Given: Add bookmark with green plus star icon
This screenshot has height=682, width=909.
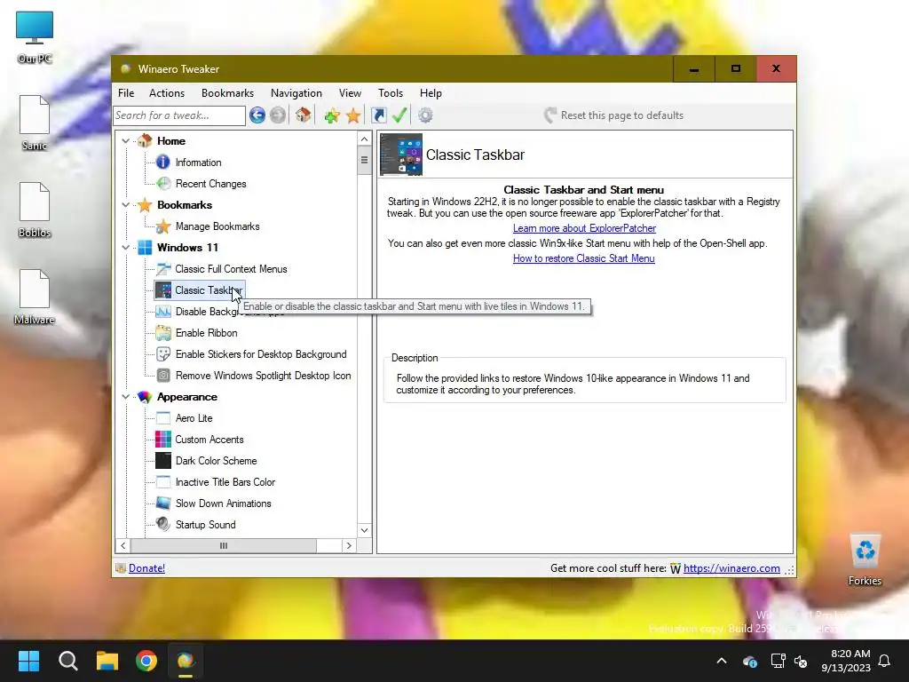Looking at the screenshot, I should pos(332,115).
